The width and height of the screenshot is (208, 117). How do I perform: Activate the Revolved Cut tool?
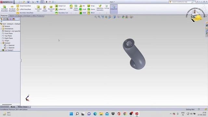coord(51,8)
